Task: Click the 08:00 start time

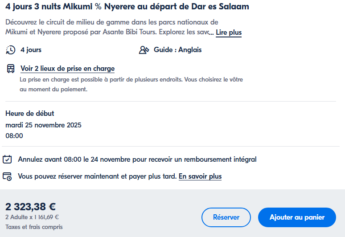Action: pyautogui.click(x=14, y=135)
